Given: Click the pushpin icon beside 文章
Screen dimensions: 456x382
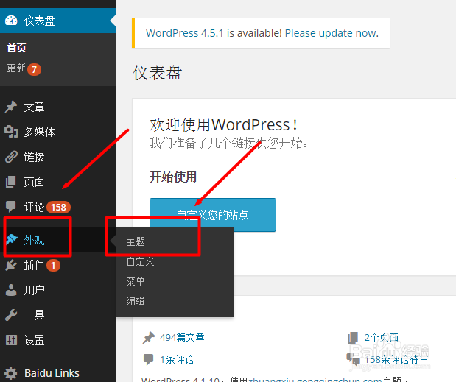Looking at the screenshot, I should [11, 107].
